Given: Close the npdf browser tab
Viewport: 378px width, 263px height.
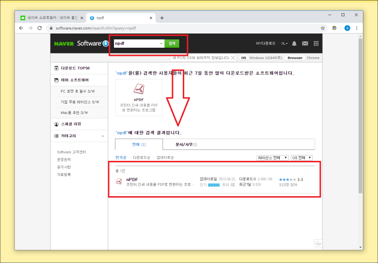Looking at the screenshot, I should coord(151,18).
